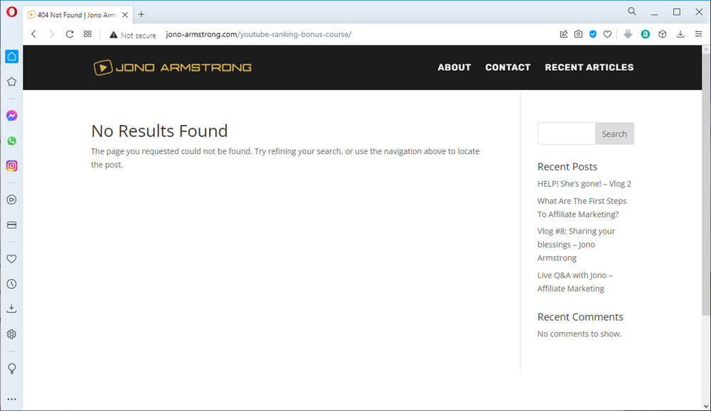The height and width of the screenshot is (411, 711).
Task: Open 'What Are The First Steps' post link
Action: click(582, 208)
